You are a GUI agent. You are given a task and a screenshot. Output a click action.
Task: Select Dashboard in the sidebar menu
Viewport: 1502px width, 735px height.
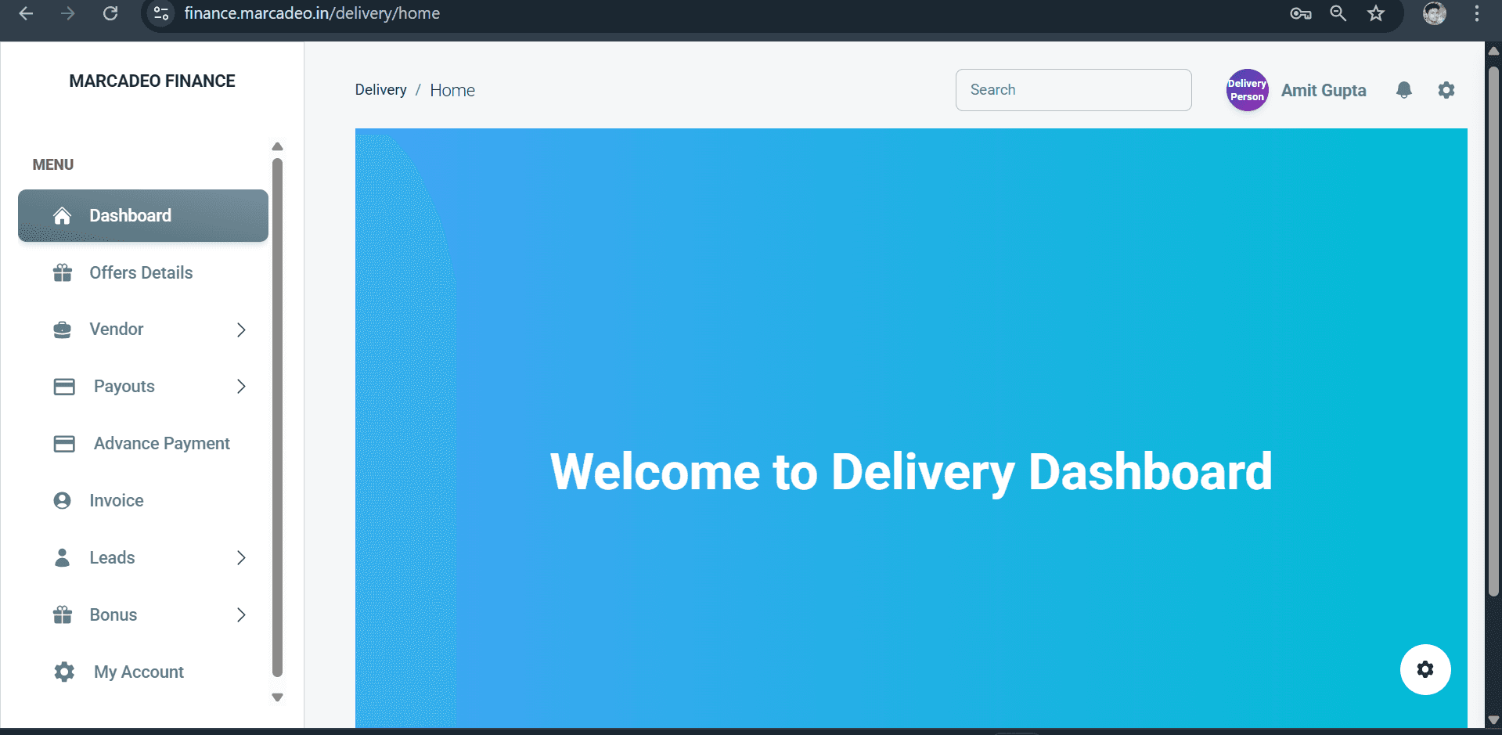[x=143, y=216]
